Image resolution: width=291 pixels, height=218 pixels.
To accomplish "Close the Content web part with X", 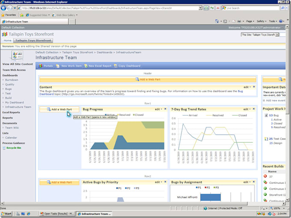I will pyautogui.click(x=254, y=87).
